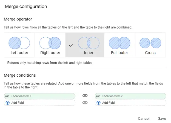Click the Inner join Venn diagram icon
This screenshot has height=123, width=171.
[x=89, y=43]
